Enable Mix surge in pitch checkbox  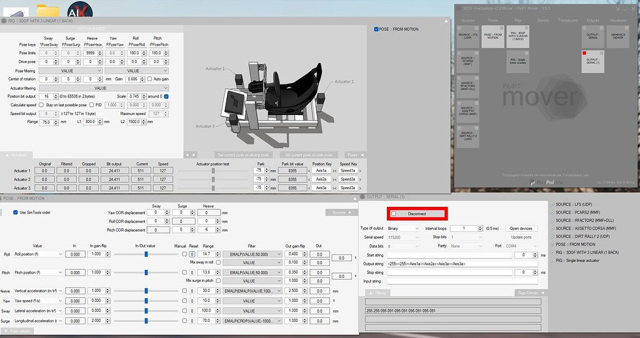[218, 281]
